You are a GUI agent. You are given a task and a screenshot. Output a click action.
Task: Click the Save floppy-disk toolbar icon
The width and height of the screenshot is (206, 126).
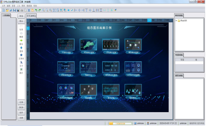click(15, 10)
